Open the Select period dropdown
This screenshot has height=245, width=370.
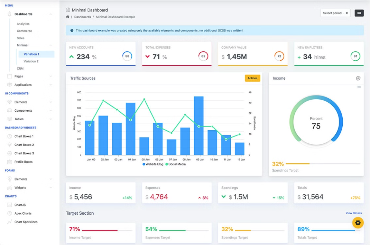point(335,13)
